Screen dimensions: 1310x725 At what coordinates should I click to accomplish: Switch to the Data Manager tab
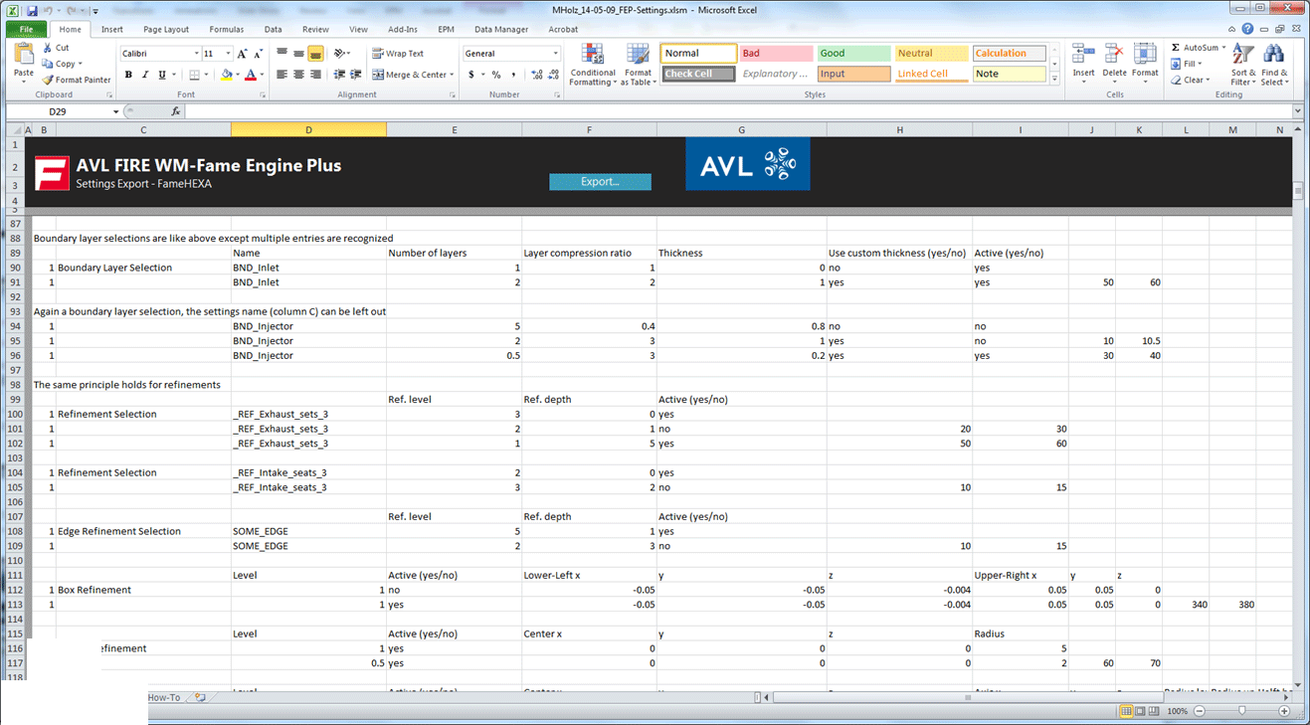coord(501,30)
